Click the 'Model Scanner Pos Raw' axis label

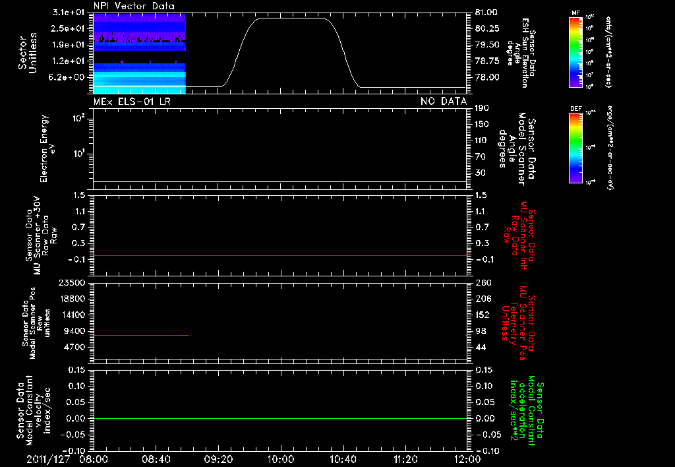tap(36, 323)
